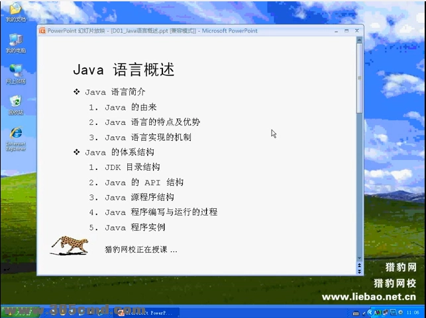Click the keyboard language bar icon in taskbar
The height and width of the screenshot is (318, 426).
356,313
